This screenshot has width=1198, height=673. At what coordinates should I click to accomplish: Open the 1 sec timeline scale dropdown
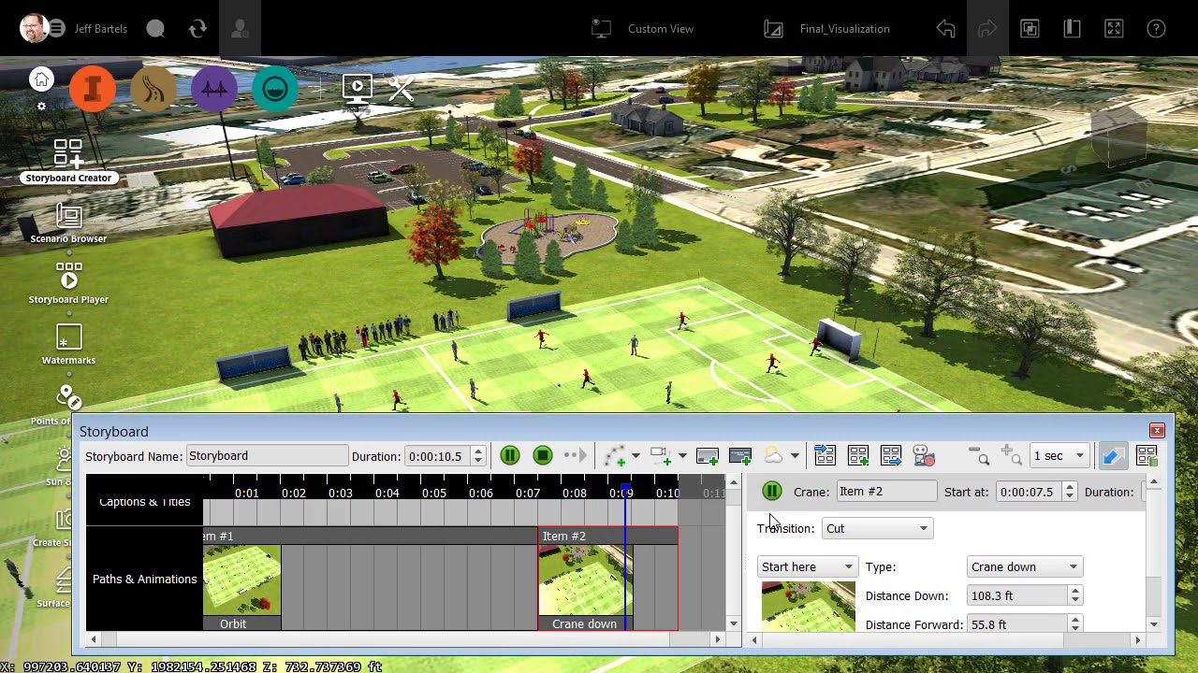tap(1059, 456)
